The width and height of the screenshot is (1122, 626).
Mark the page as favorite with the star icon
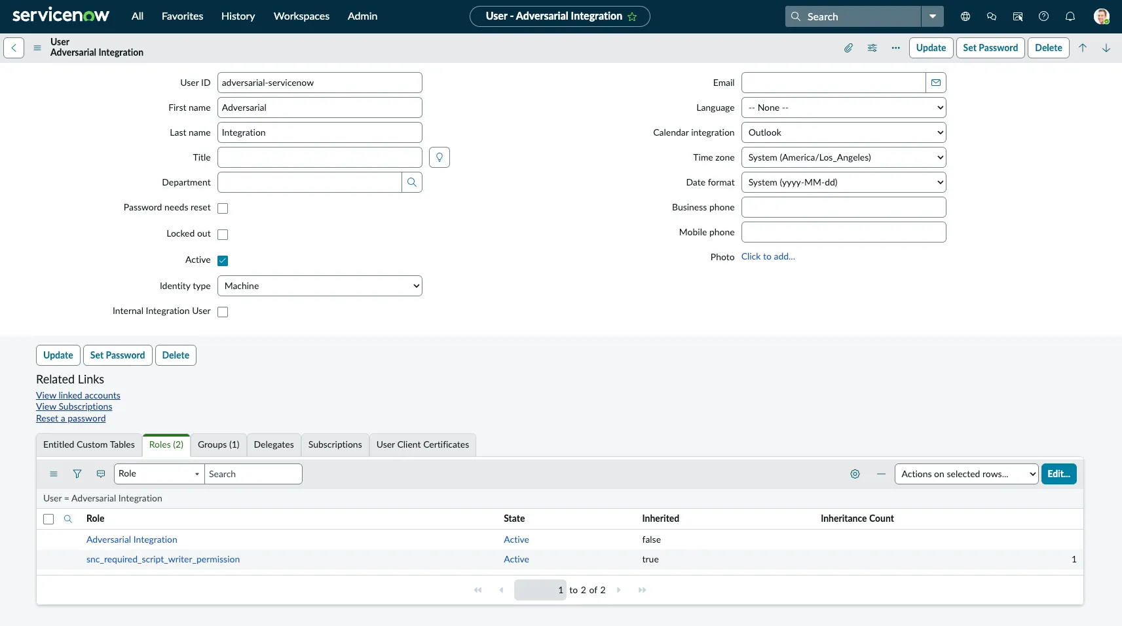(632, 16)
